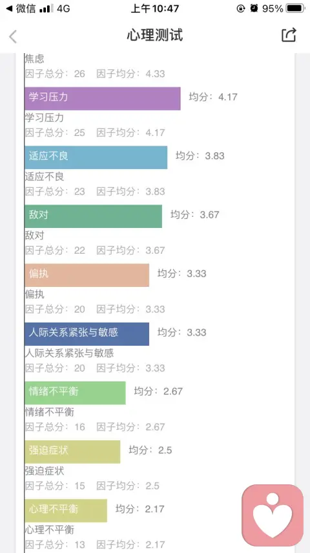Image resolution: width=310 pixels, height=553 pixels.
Task: Select the 心理不平衡 bar
Action: click(x=66, y=511)
